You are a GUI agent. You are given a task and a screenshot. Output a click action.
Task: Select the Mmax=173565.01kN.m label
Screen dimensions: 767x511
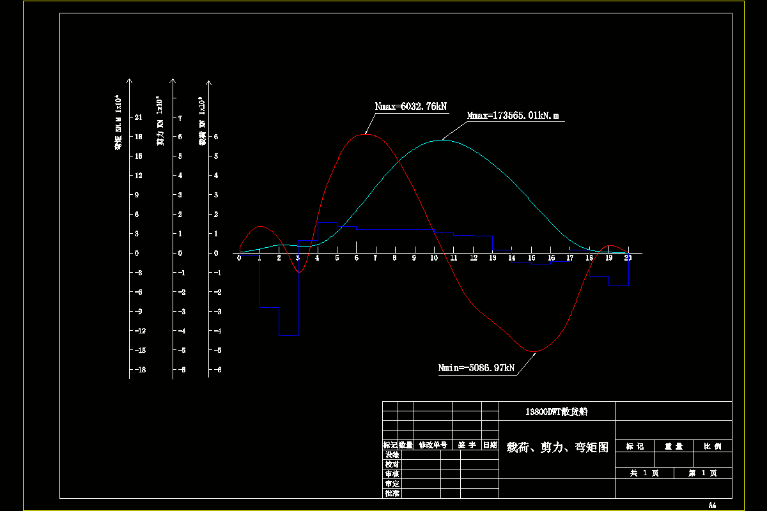coord(513,116)
